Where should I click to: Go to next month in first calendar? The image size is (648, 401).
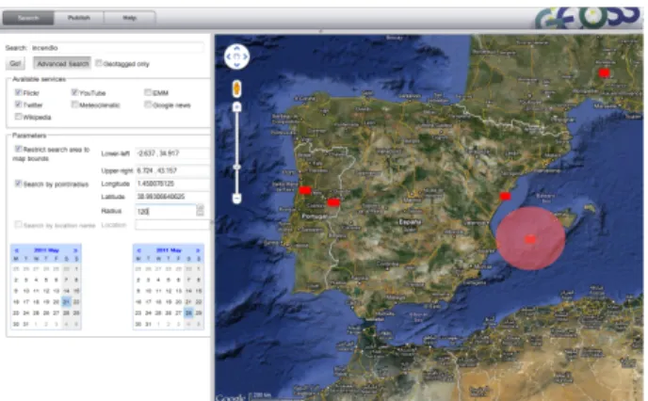(75, 250)
